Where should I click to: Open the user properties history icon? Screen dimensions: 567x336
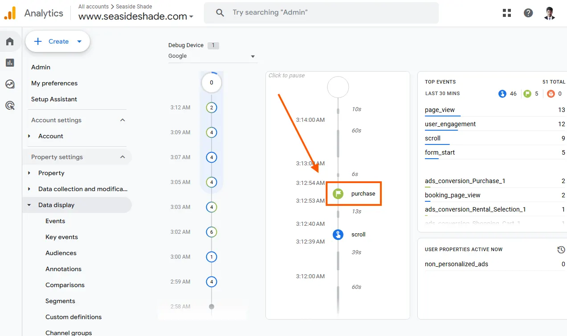click(561, 250)
